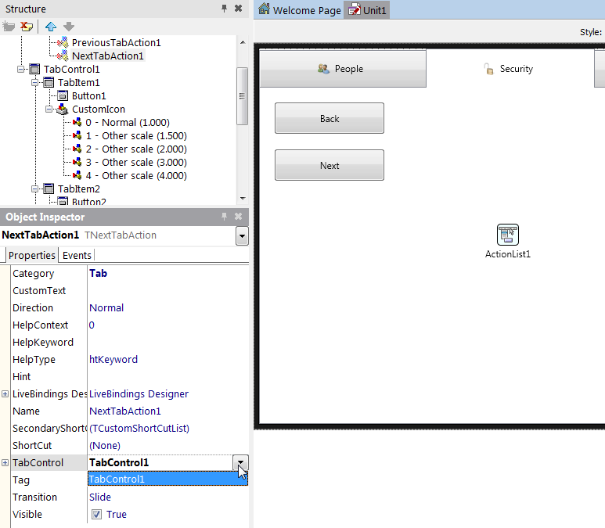Click the Next button on the form
Screen dimensions: 605x528
[x=330, y=166]
